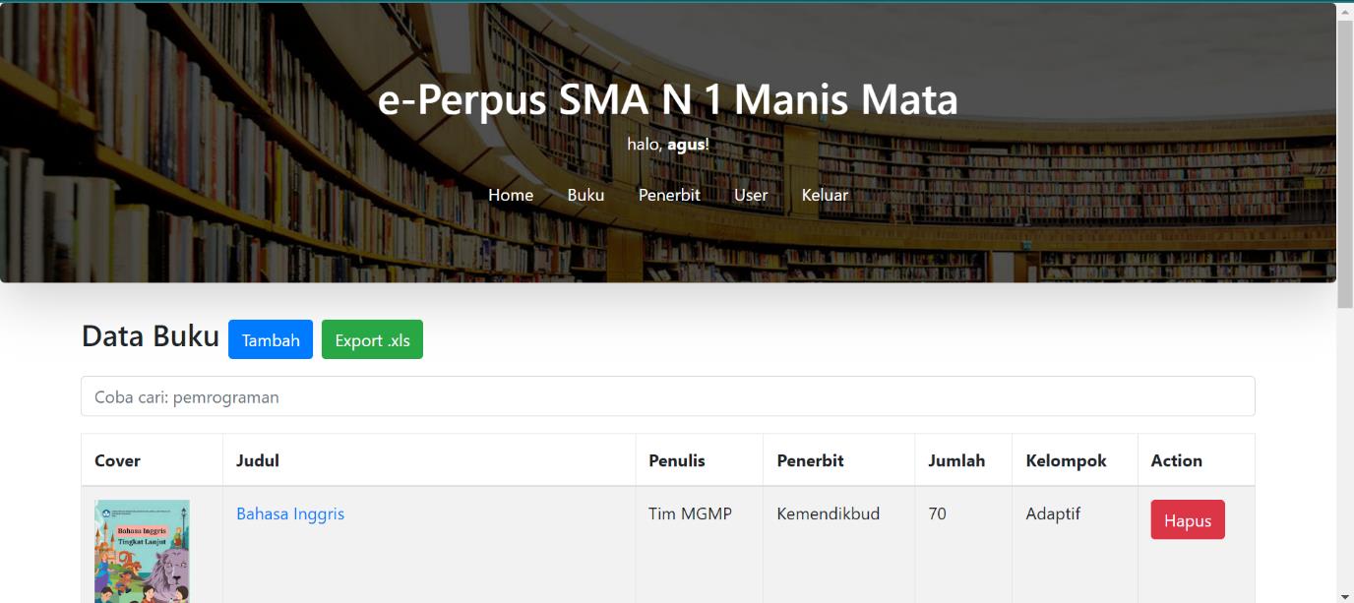Go to the User page
Image resolution: width=1354 pixels, height=603 pixels.
751,195
